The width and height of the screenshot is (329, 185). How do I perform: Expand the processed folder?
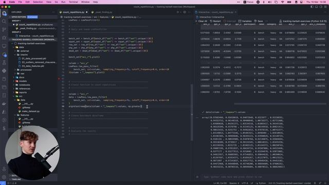click(26, 70)
